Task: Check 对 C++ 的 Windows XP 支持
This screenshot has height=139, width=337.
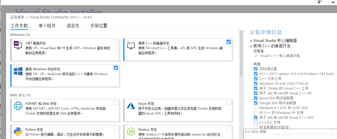Action: pos(256,113)
